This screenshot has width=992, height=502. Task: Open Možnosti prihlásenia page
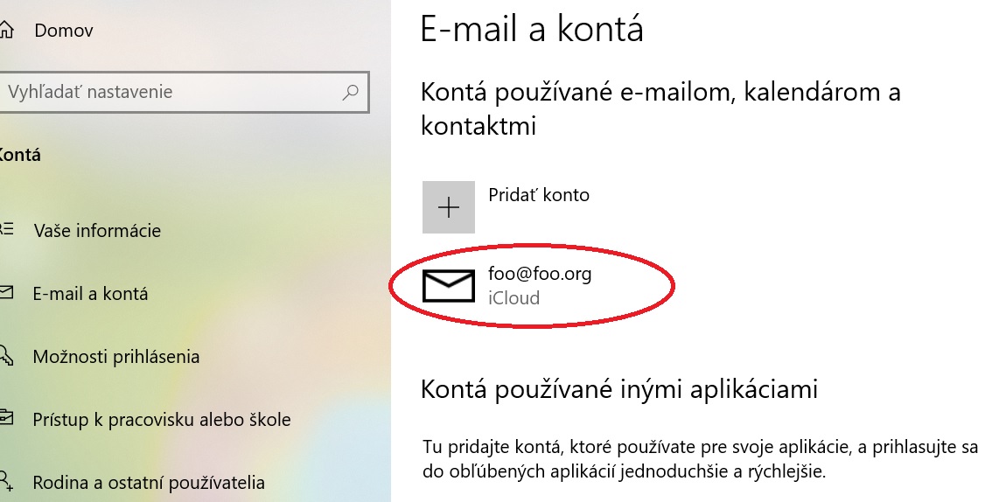(116, 357)
